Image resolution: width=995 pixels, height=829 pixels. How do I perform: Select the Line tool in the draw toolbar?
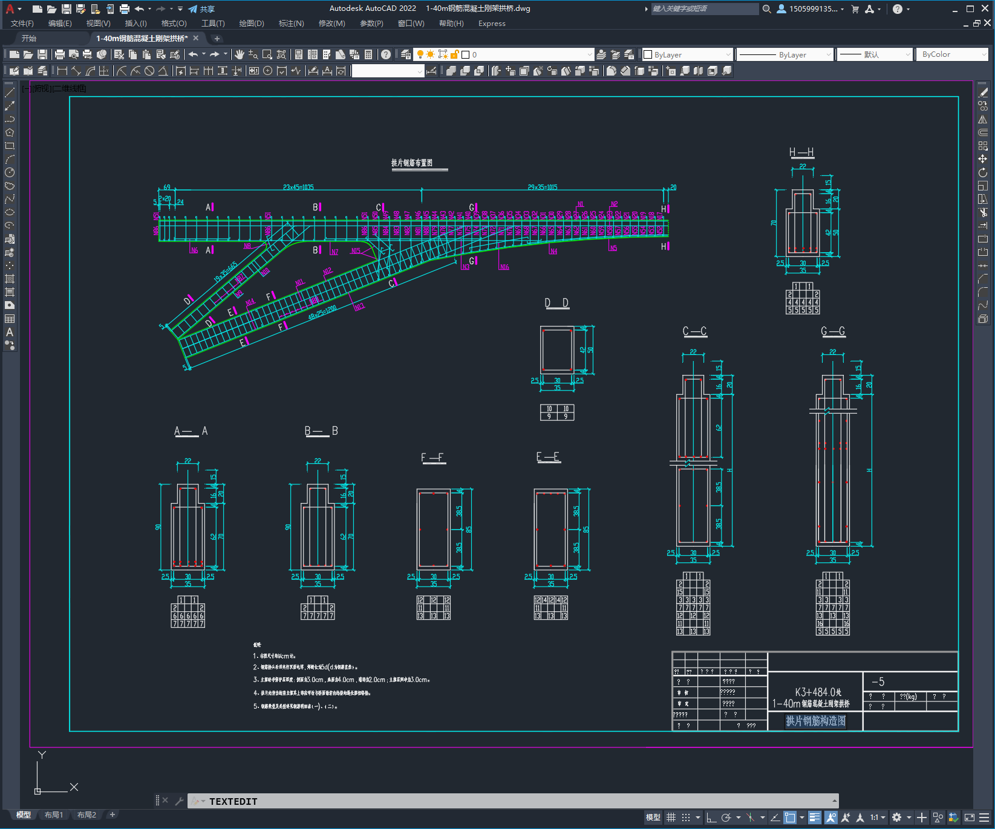pos(10,93)
